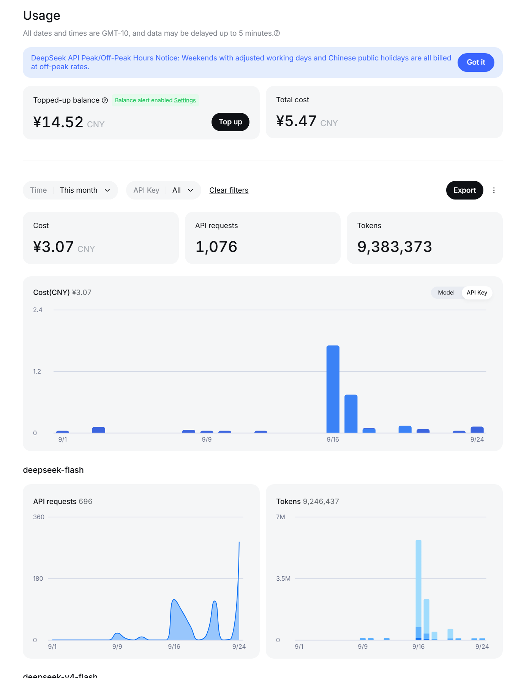The height and width of the screenshot is (678, 532).
Task: Open the three-dot more options menu
Action: [494, 190]
